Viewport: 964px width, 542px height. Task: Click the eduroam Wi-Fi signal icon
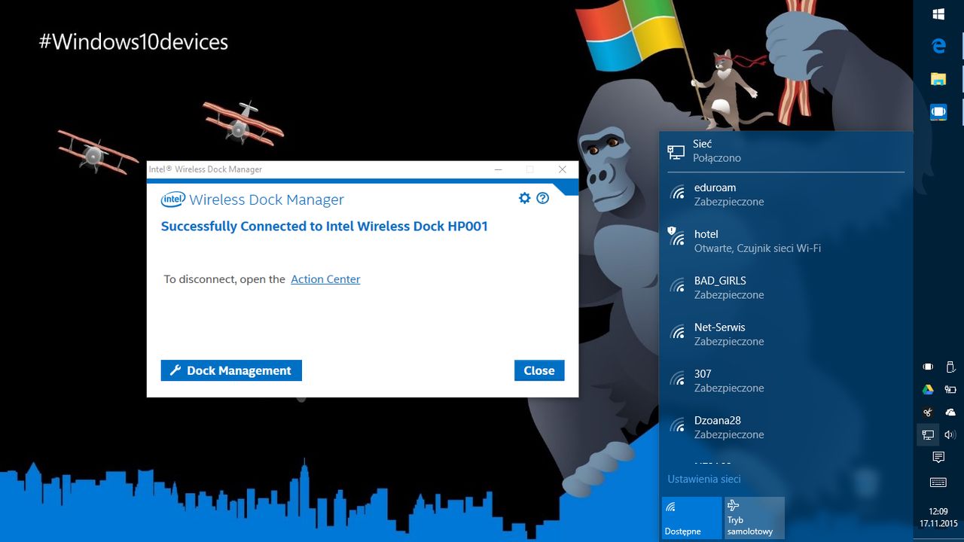(678, 193)
